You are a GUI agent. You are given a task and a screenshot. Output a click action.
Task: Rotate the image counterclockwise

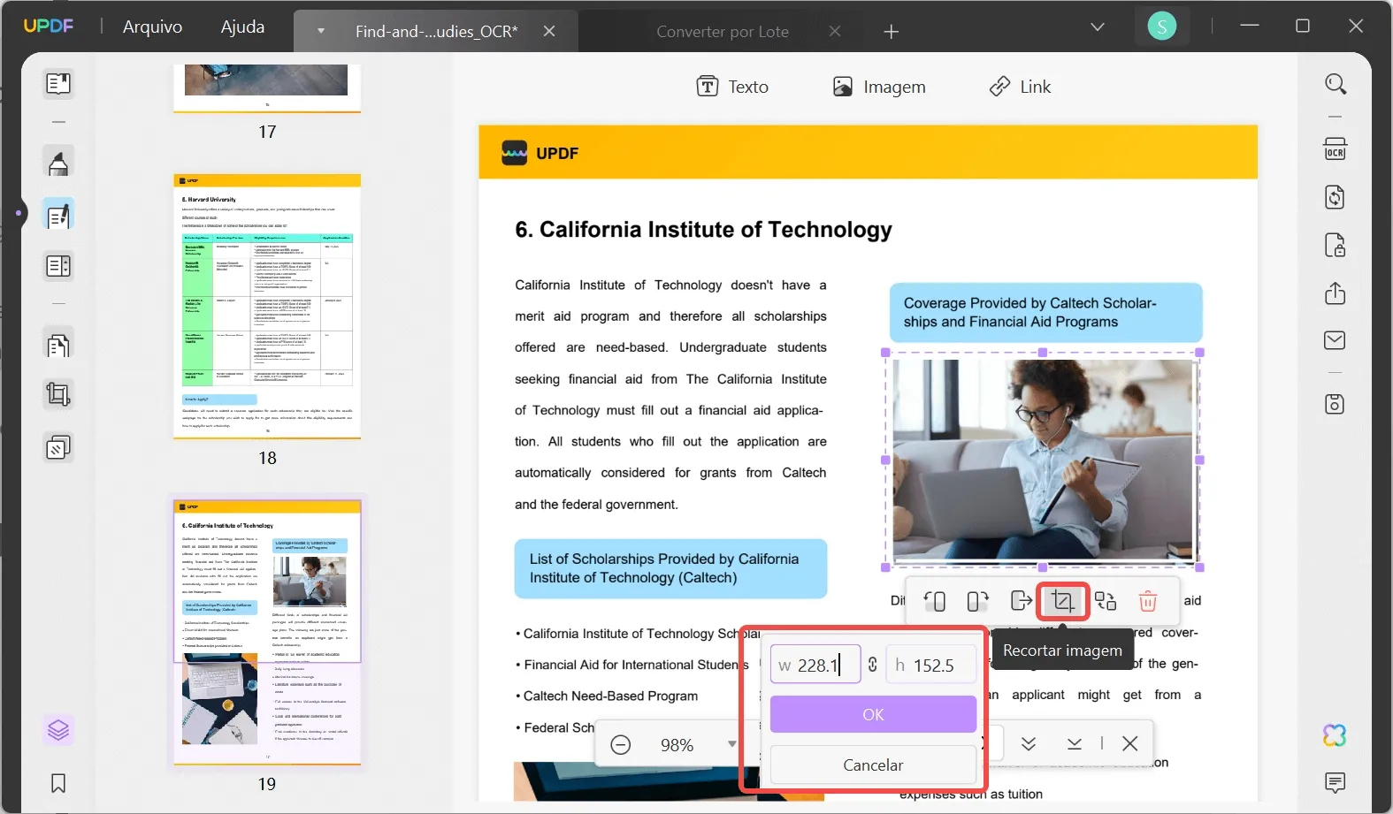click(x=935, y=602)
